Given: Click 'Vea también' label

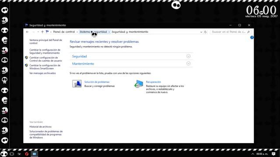Looking at the screenshot, I should click(36, 122).
